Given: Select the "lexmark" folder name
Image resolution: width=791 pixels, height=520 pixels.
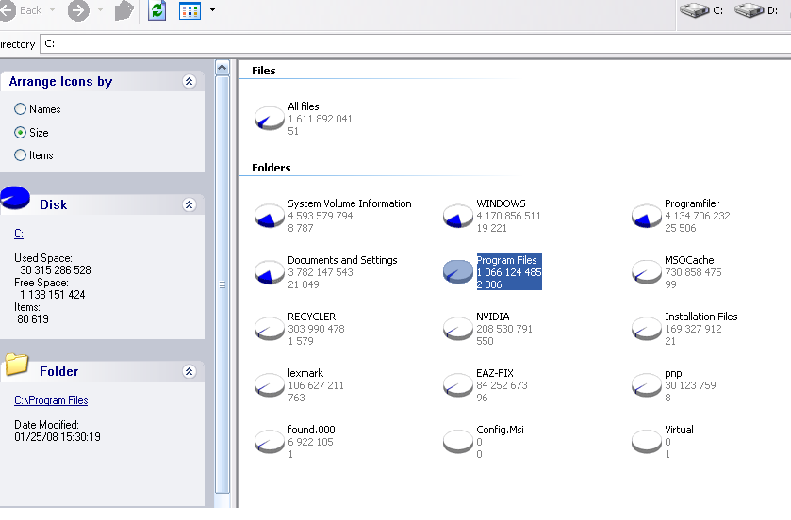Looking at the screenshot, I should click(x=305, y=373).
